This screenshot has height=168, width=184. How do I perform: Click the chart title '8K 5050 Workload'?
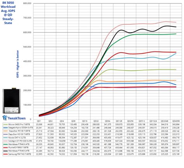8,5
